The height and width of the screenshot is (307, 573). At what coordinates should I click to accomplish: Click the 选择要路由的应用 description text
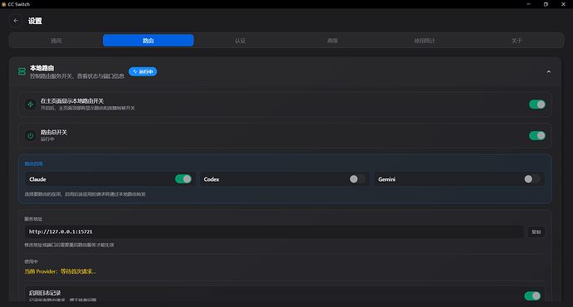coord(86,194)
